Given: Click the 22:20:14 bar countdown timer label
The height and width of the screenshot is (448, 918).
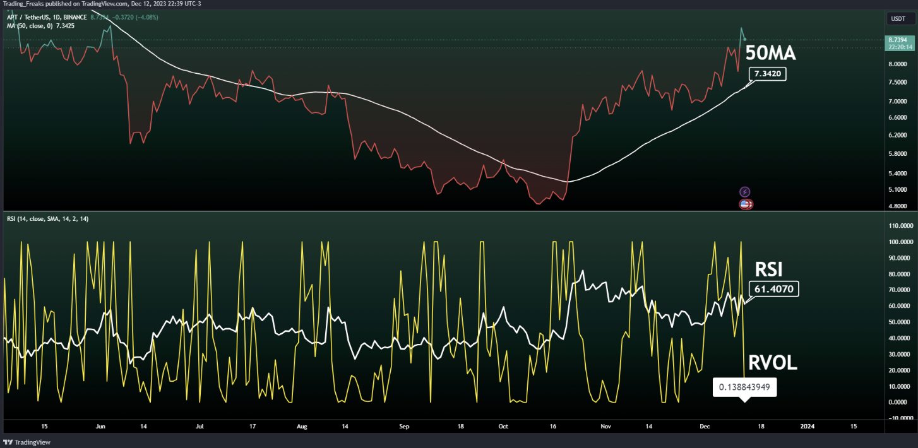Looking at the screenshot, I should point(897,47).
